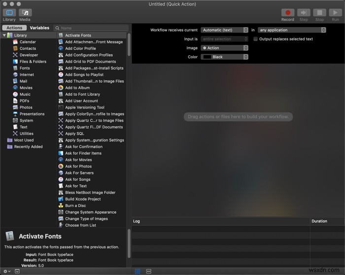The height and width of the screenshot is (275, 345).
Task: Collapse the Library disclosure triangle
Action: 4,35
